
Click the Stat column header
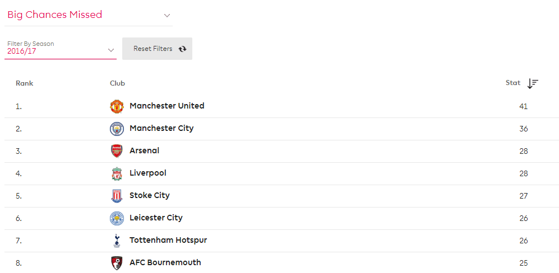click(x=513, y=83)
